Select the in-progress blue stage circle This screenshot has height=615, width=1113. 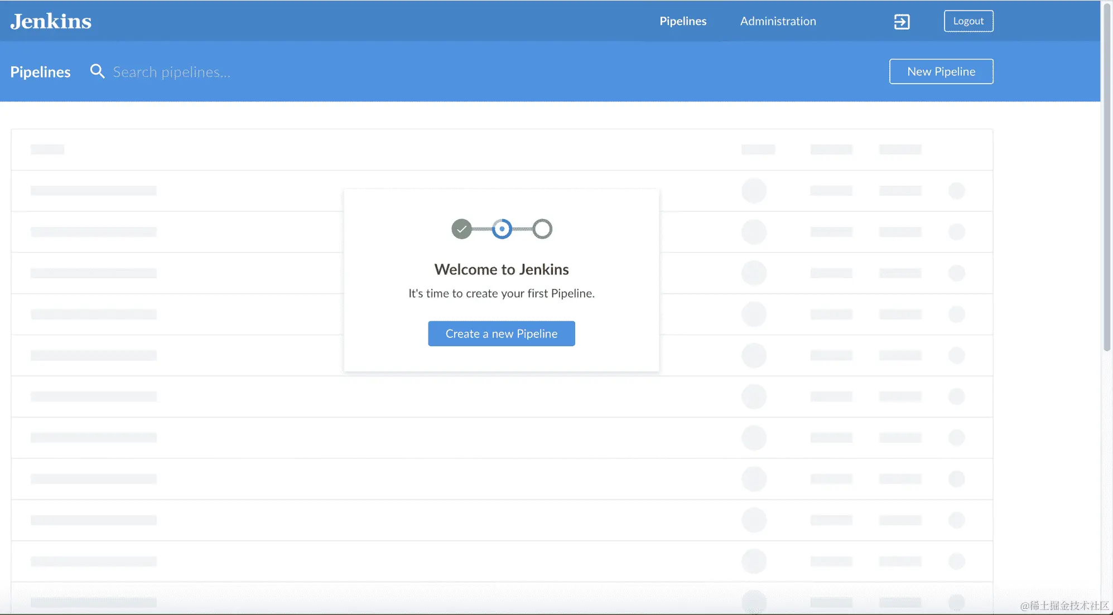[x=502, y=229]
